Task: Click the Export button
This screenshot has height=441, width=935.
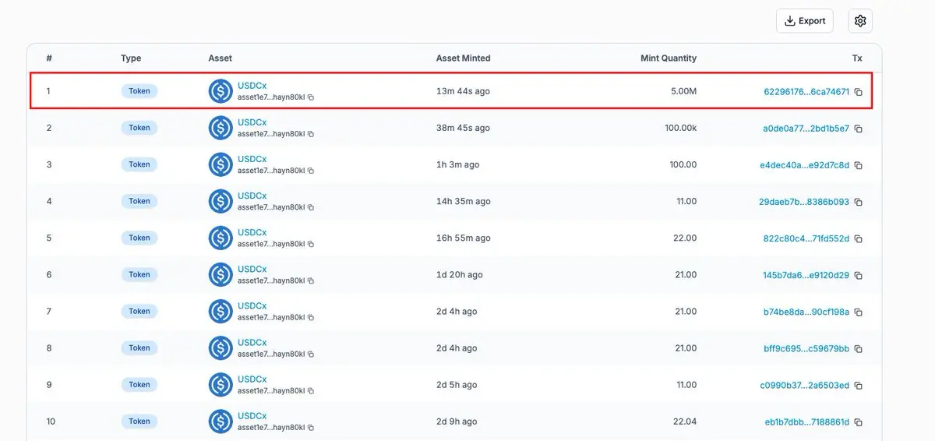Action: coord(805,21)
